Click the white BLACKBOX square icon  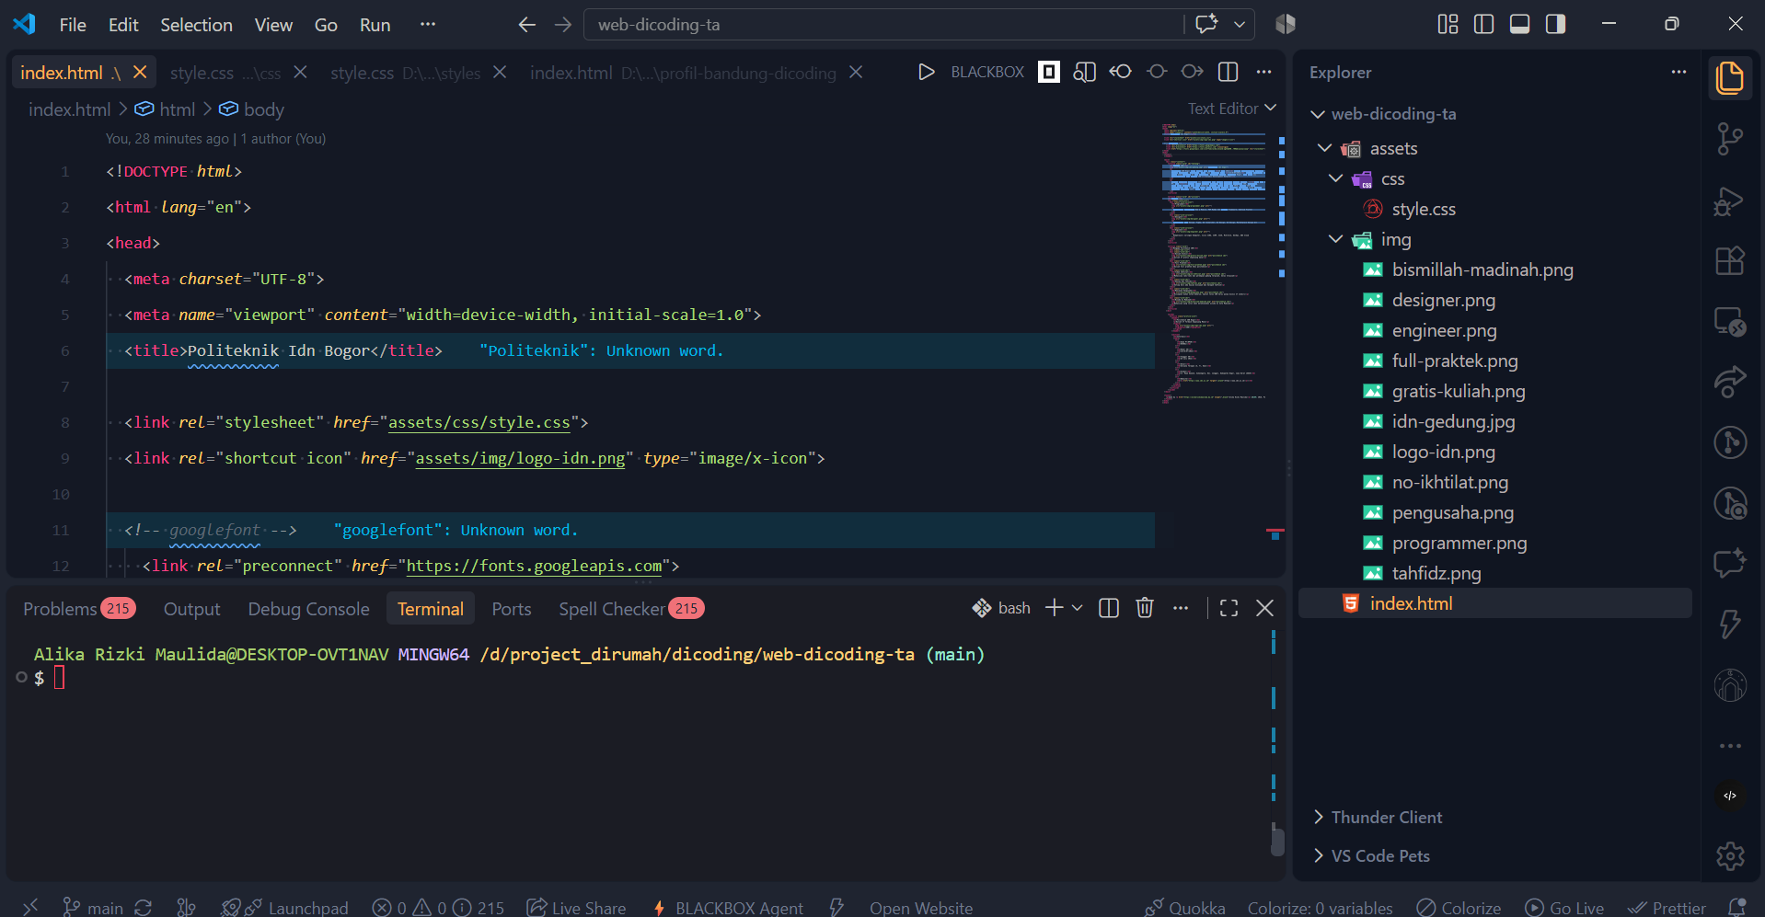(1049, 72)
